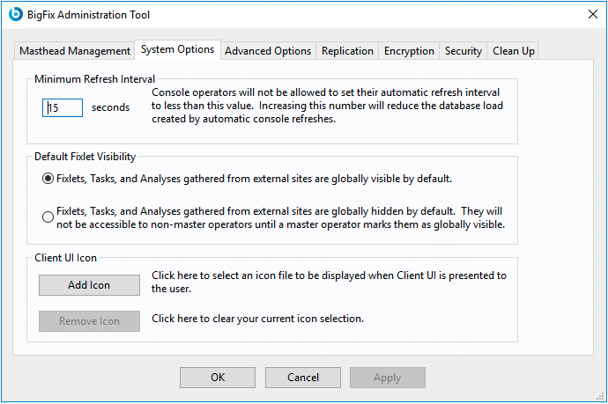
Task: Click the 'seconds' label beside interval field
Action: [x=110, y=107]
